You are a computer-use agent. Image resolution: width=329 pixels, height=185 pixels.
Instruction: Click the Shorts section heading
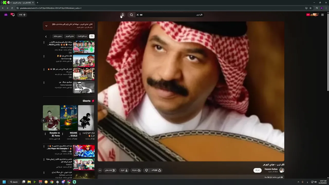(x=86, y=101)
